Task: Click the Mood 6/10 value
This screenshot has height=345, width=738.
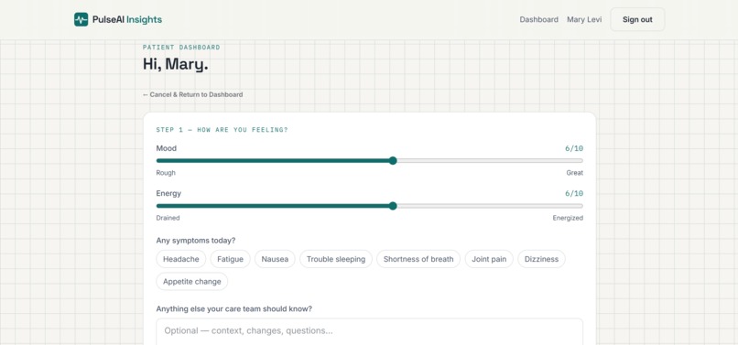Action: 574,148
